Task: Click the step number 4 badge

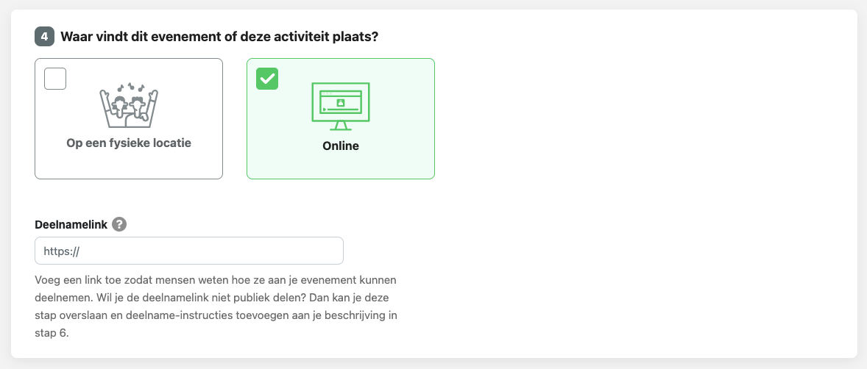Action: click(x=44, y=36)
